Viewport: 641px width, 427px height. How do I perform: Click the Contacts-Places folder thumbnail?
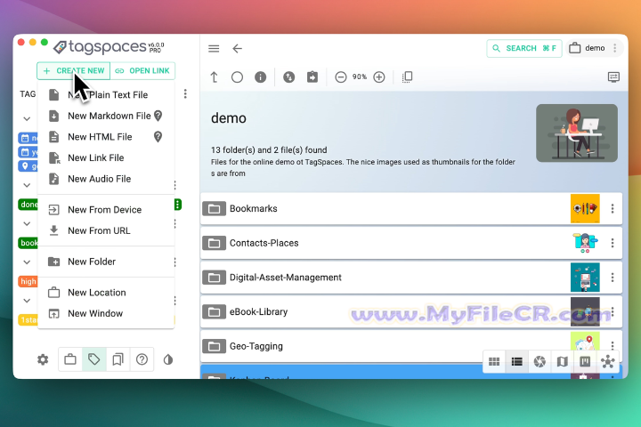pyautogui.click(x=585, y=243)
